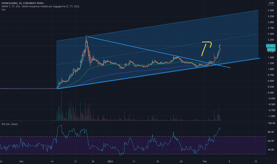This screenshot has width=277, height=164.
Task: Click the 2.750 price axis label
Action: (x=271, y=28)
